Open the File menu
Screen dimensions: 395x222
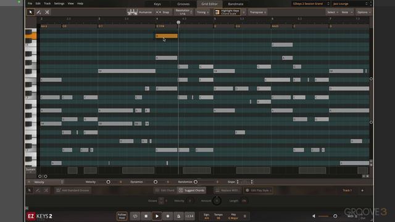[30, 4]
